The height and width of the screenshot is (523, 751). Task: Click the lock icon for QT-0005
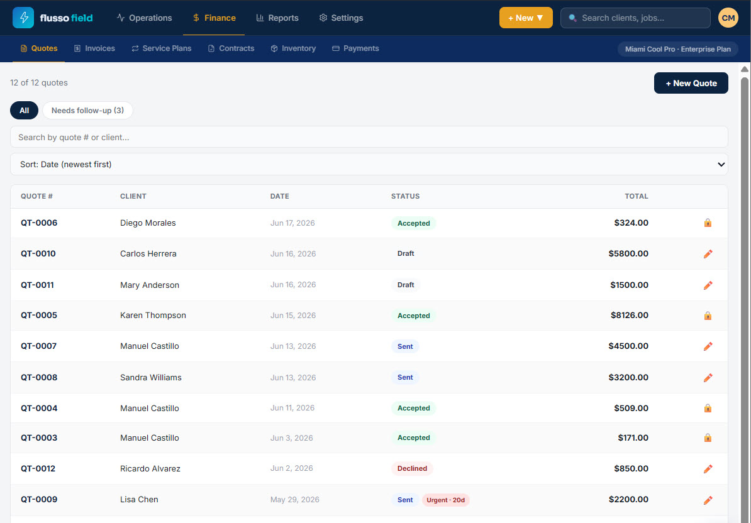[708, 316]
